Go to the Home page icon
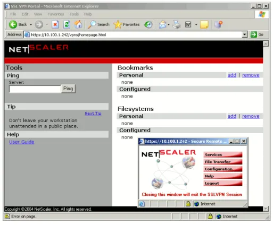This screenshot has width=273, height=225. pos(78,24)
